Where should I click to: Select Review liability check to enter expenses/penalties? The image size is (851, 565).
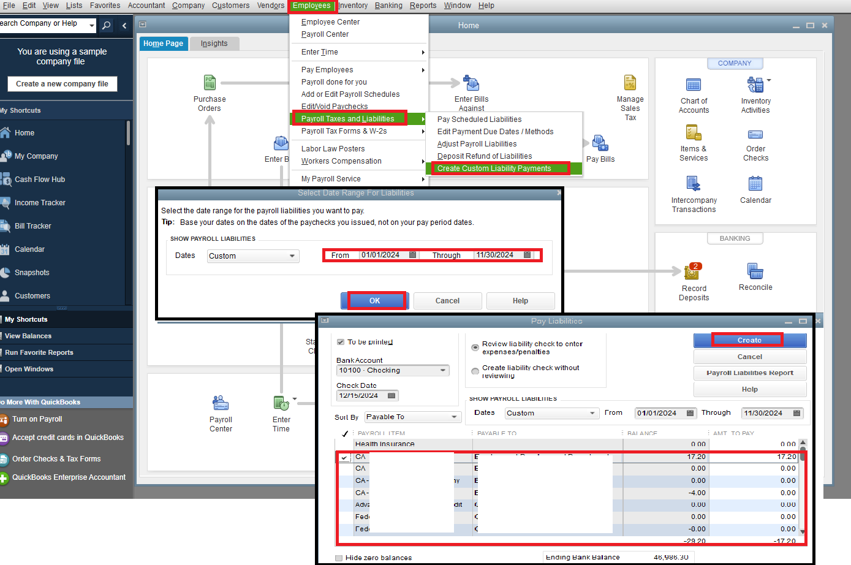[475, 347]
